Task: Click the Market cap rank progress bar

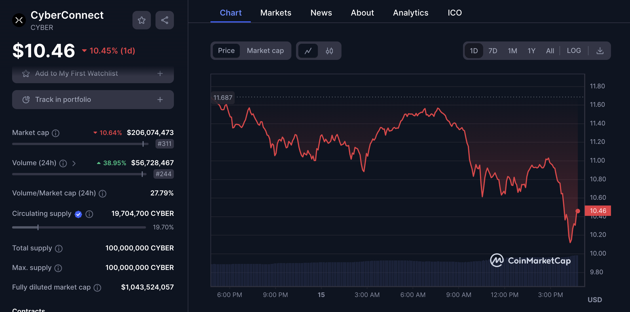Action: (x=80, y=144)
